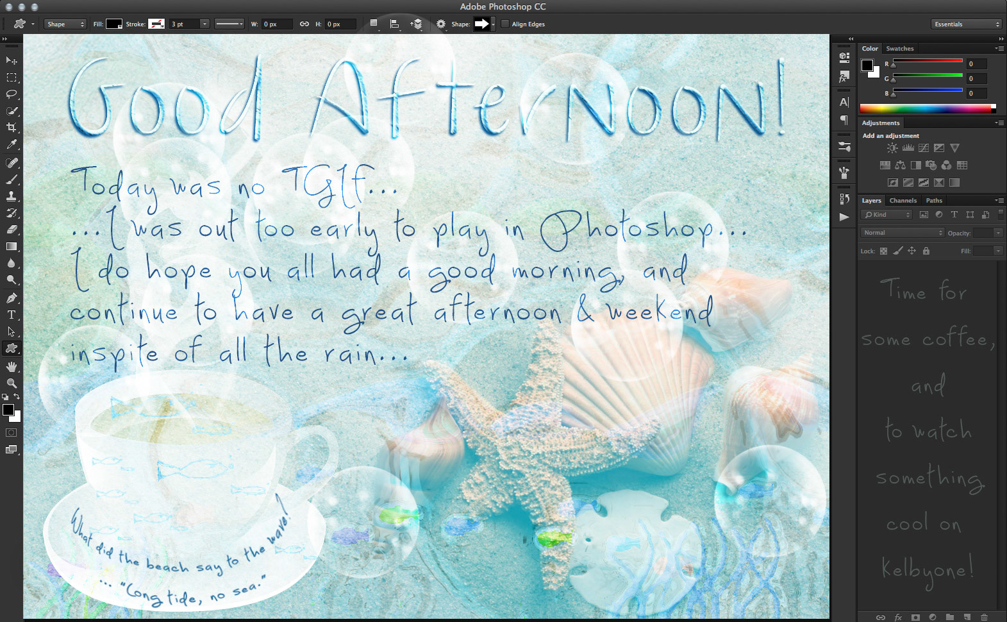This screenshot has width=1007, height=622.
Task: Open the History panel icon
Action: point(844,199)
